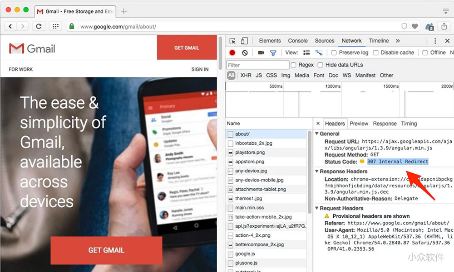454x272 pixels.
Task: Bookmark page with the heart icon
Action: pyautogui.click(x=415, y=26)
